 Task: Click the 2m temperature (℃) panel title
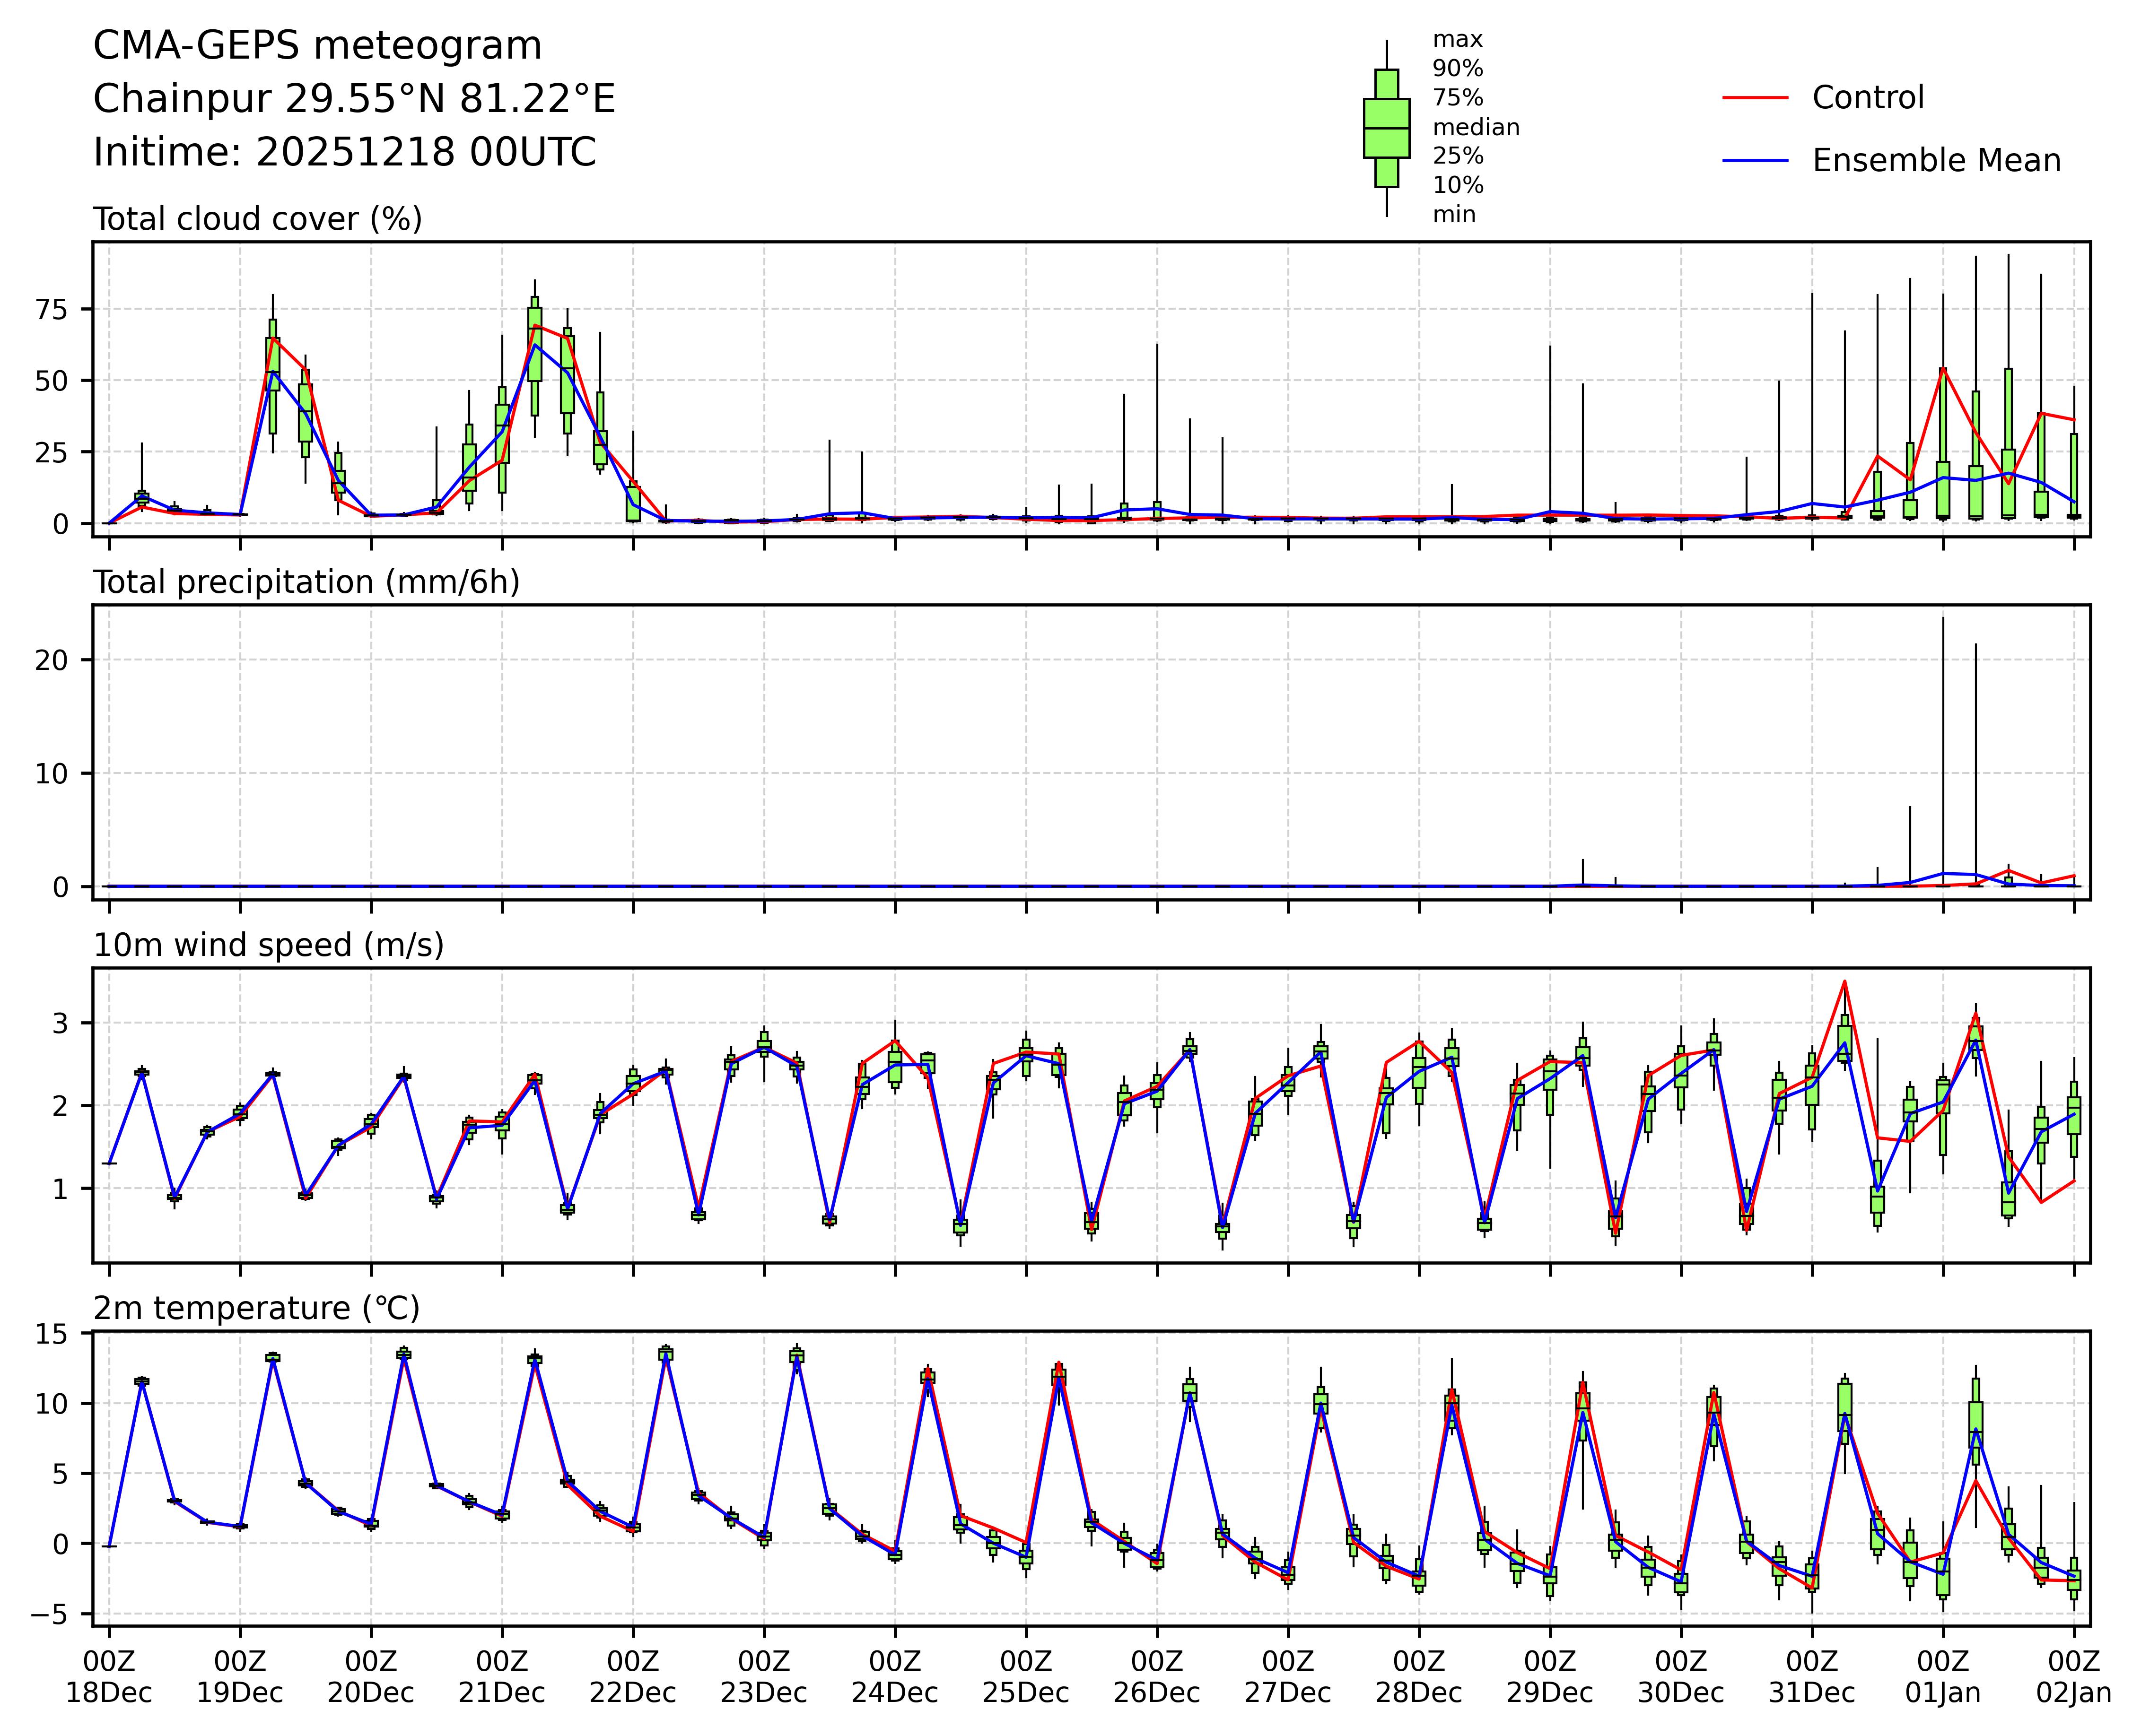[x=256, y=1308]
